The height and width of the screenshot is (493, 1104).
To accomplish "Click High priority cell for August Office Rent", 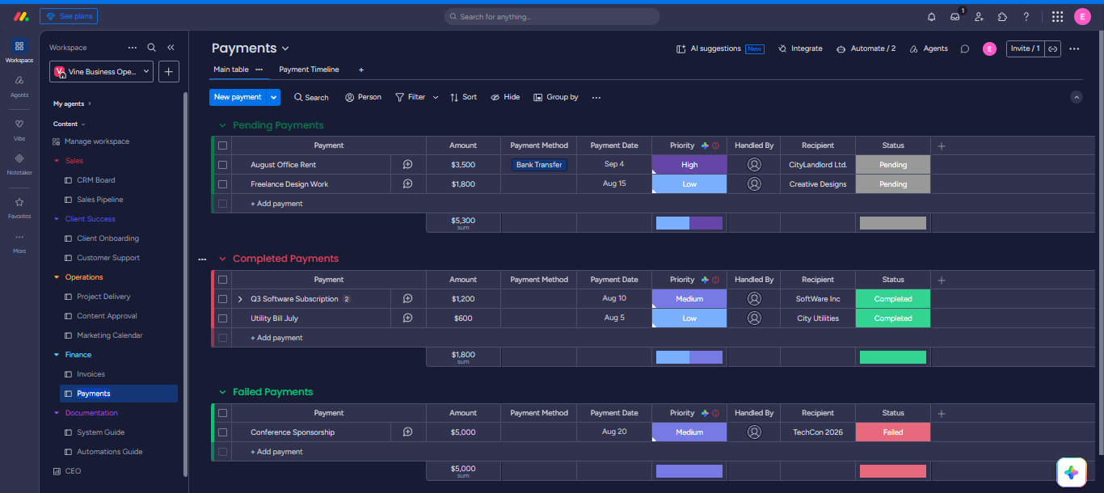I will [689, 165].
